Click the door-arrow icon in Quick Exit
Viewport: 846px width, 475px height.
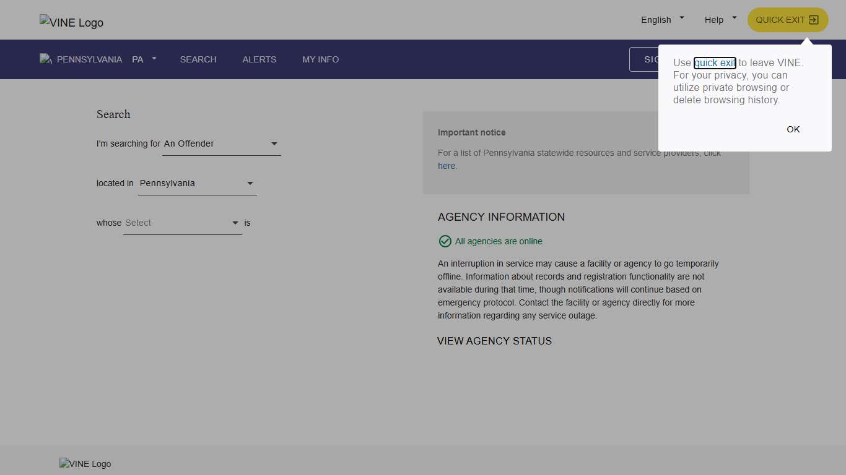click(x=814, y=20)
